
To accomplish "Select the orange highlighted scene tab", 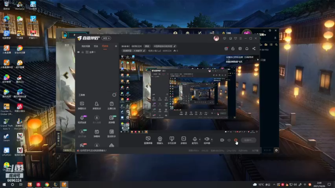I will tap(105, 46).
